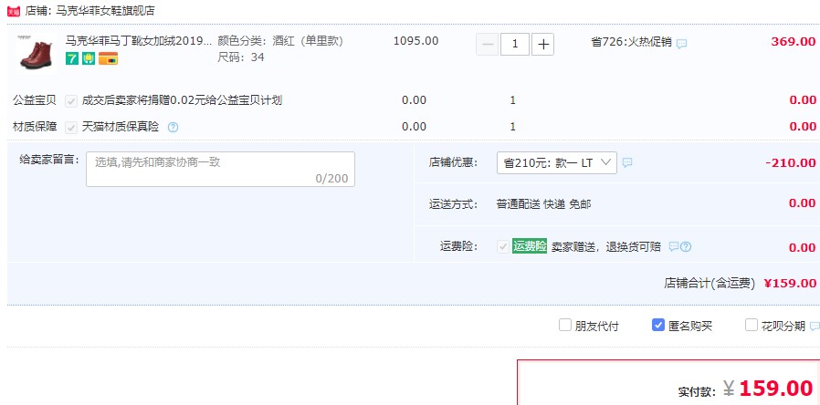
Task: Open the 马克华菲女鞋旗舰店 store link
Action: tap(105, 11)
